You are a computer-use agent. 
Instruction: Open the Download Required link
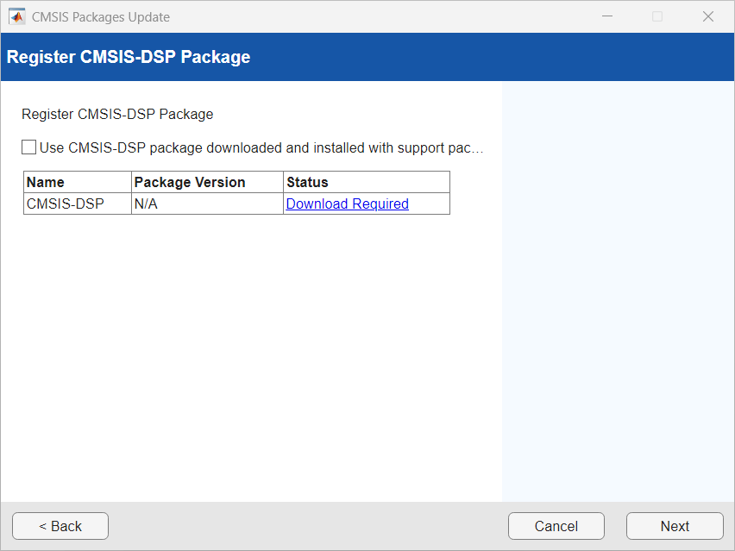(x=347, y=203)
